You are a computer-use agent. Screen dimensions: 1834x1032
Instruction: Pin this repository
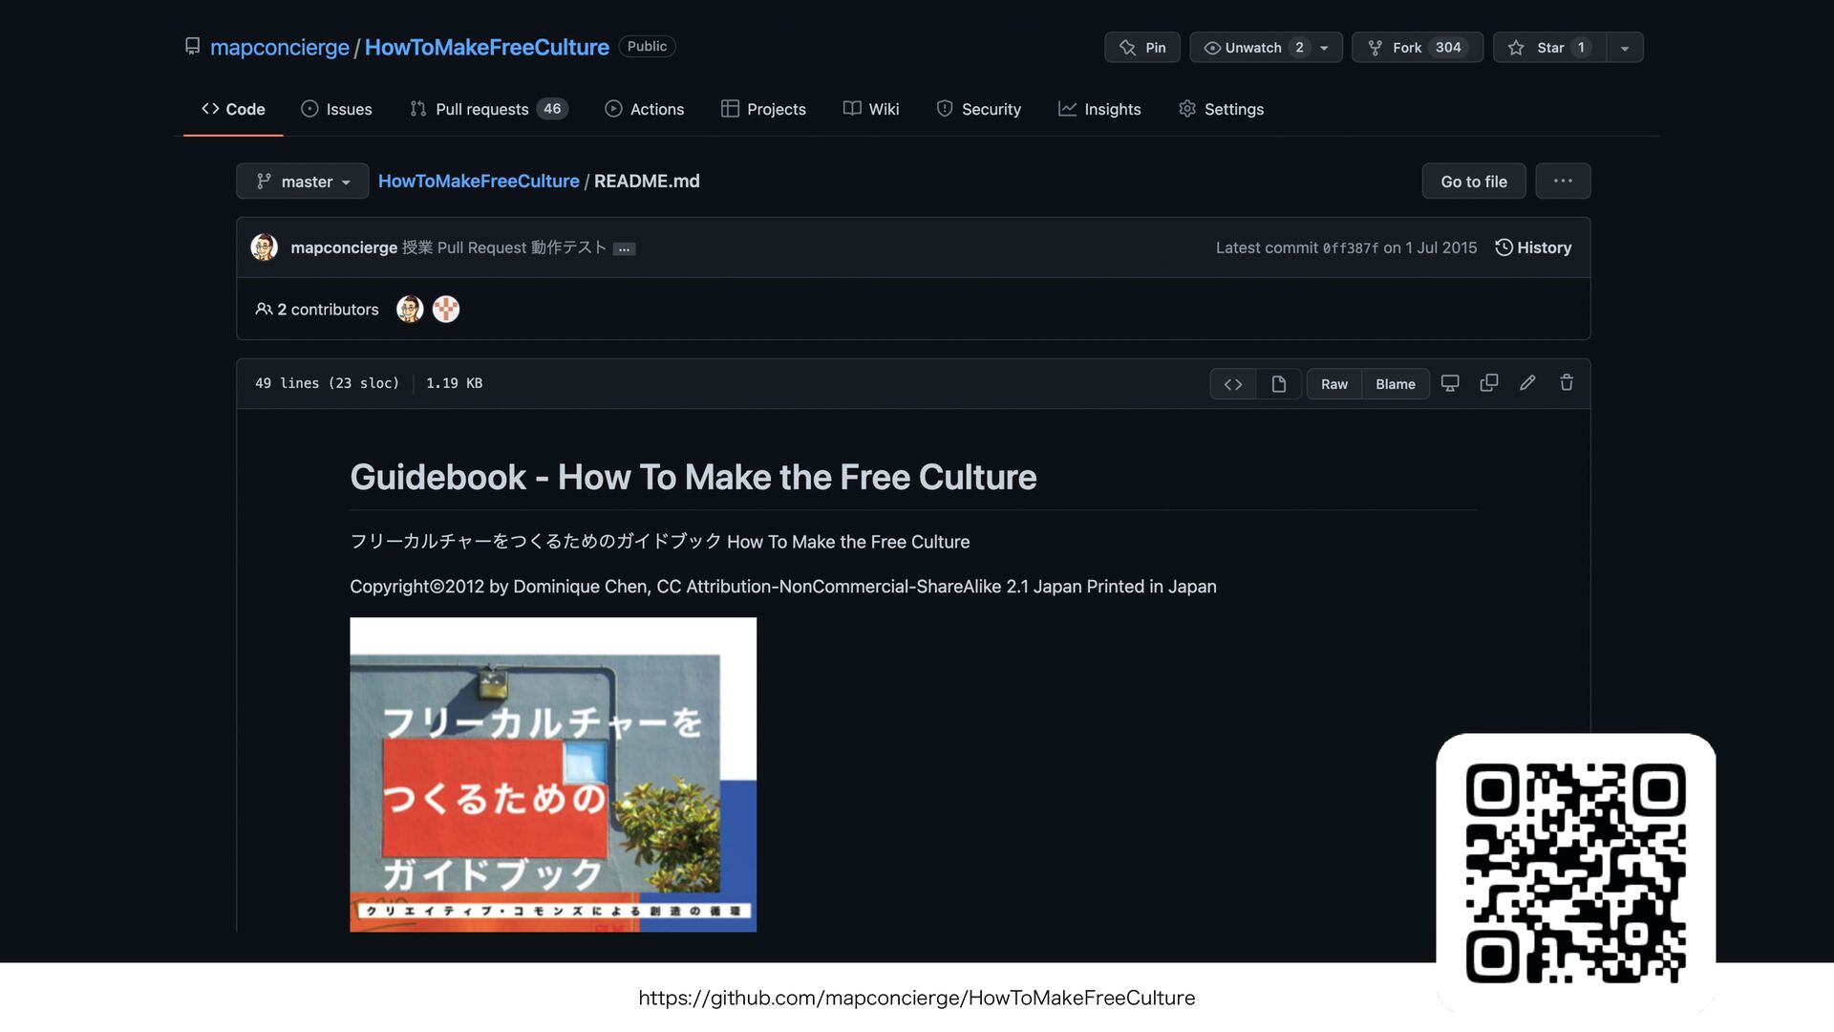pos(1142,48)
